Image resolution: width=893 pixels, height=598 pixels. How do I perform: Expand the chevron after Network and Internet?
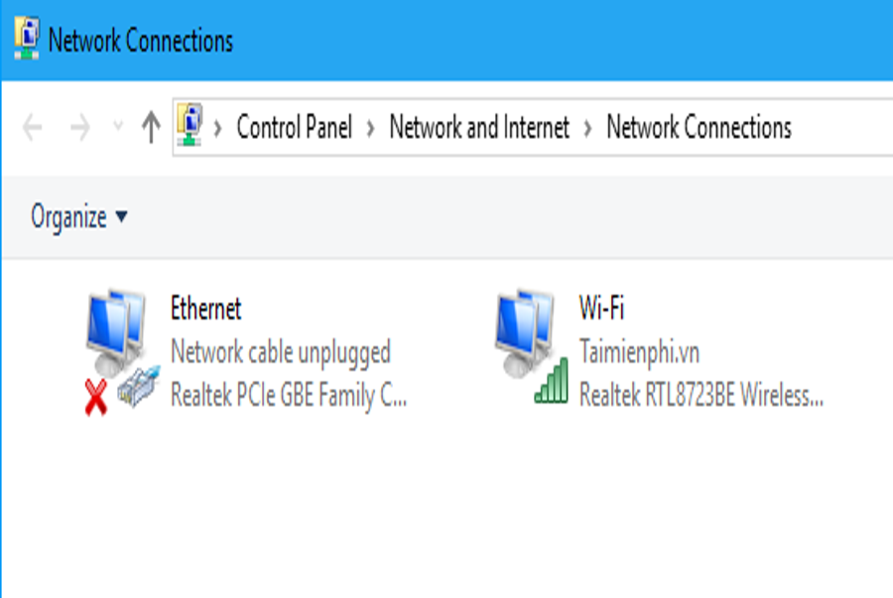tap(587, 128)
